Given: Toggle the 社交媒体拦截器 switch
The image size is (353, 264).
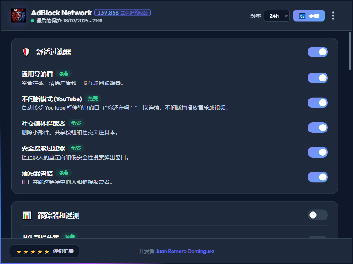Looking at the screenshot, I should coord(317,128).
